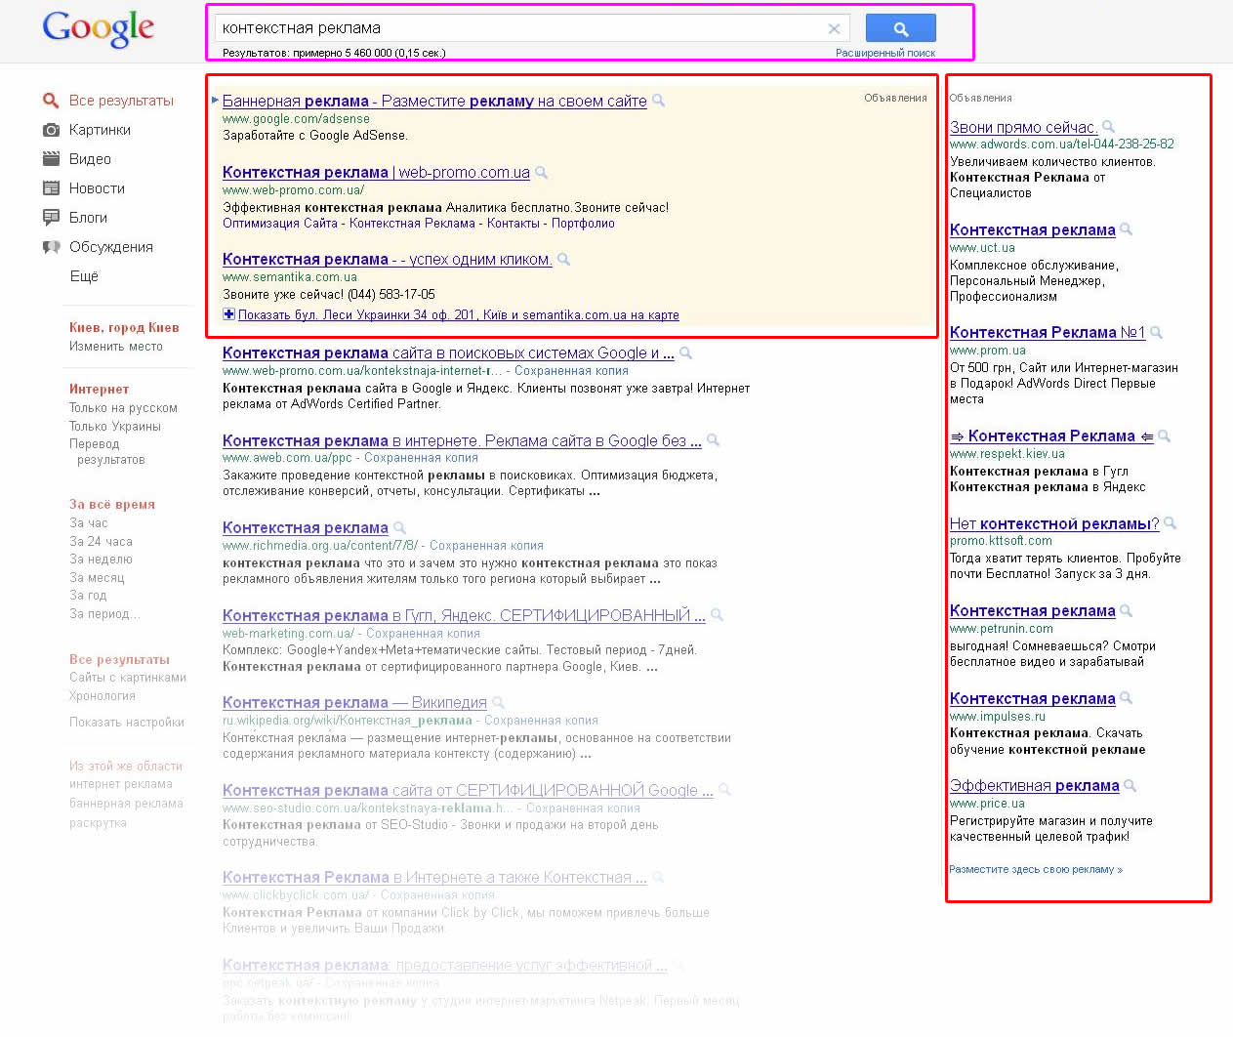Select Сайты с картинками view
The width and height of the screenshot is (1233, 1037).
click(128, 678)
